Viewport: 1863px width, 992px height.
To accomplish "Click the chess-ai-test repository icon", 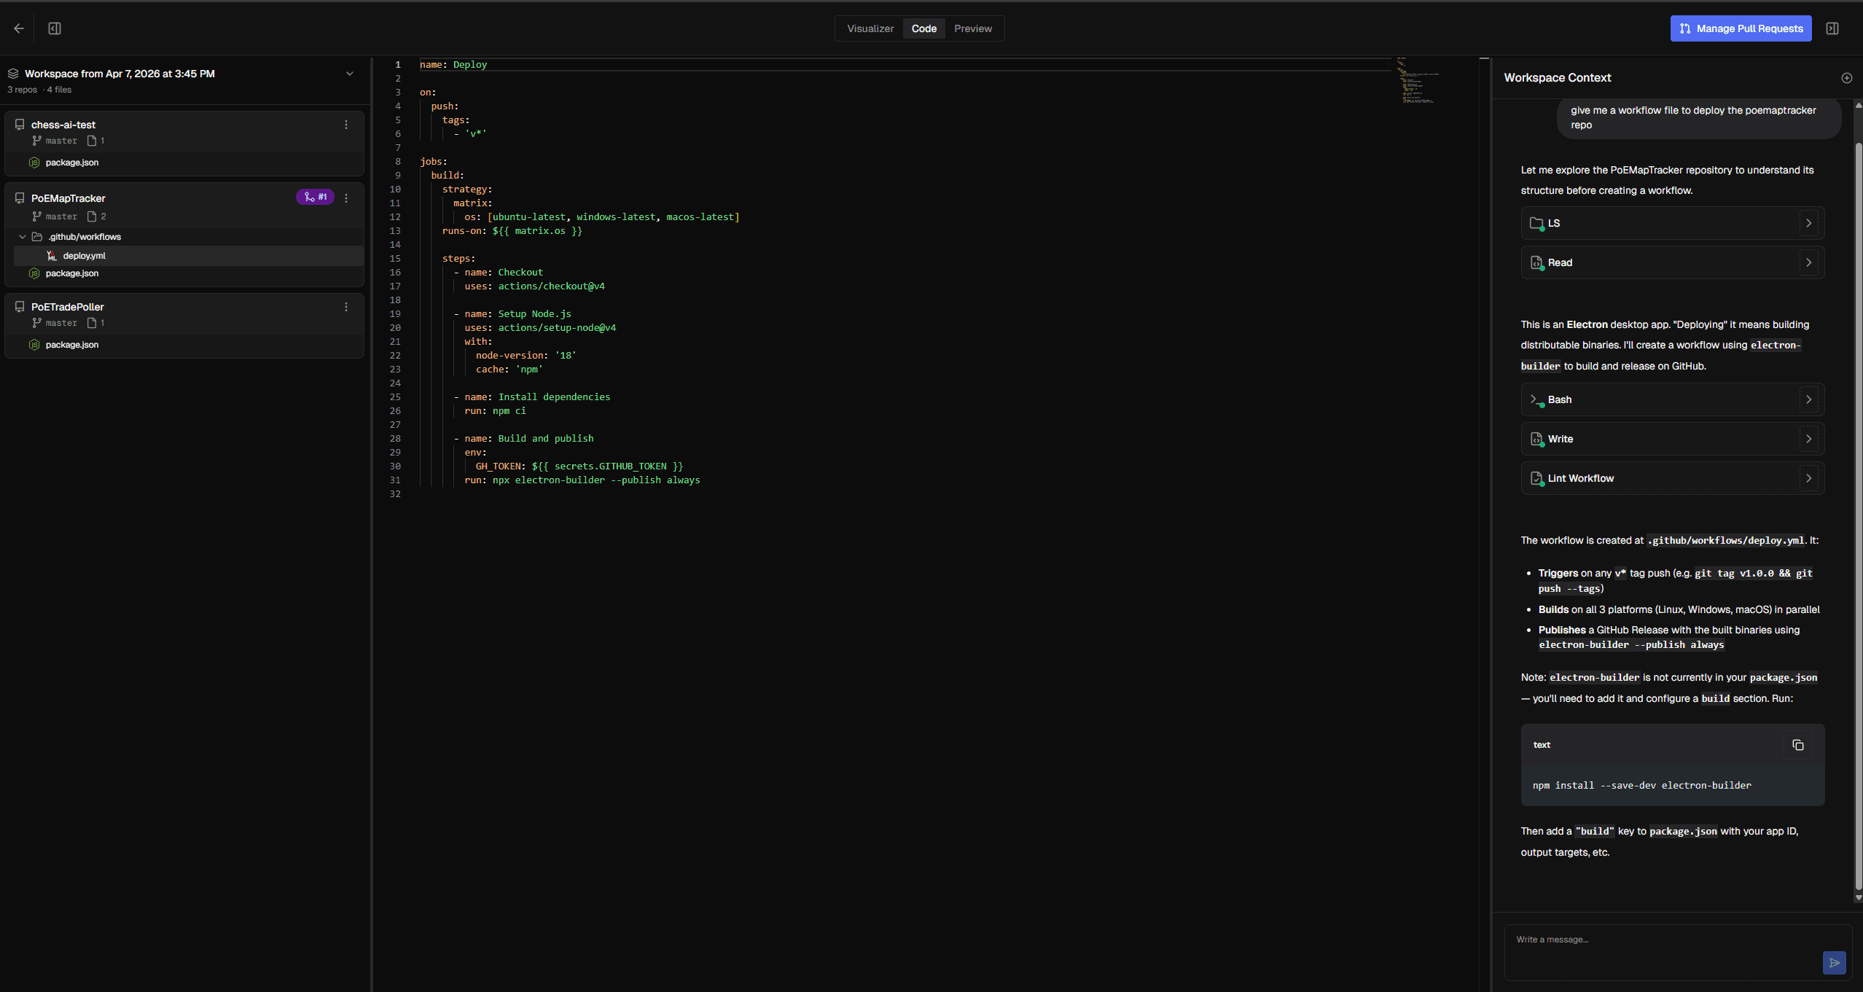I will coord(20,125).
